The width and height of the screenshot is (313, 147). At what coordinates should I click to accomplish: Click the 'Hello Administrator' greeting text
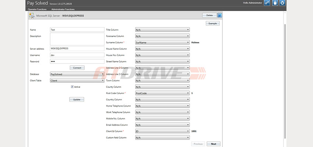point(253,3)
